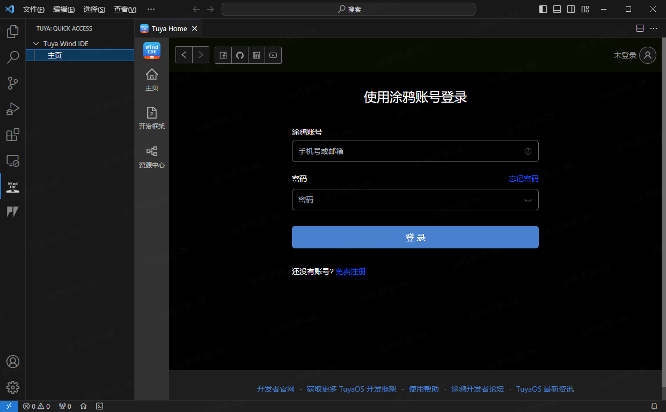Open the Facebook link icon
This screenshot has width=666, height=412.
coord(223,55)
